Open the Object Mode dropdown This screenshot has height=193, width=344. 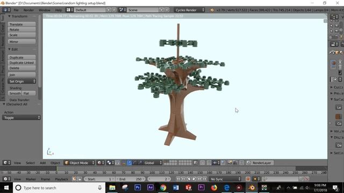coord(80,163)
